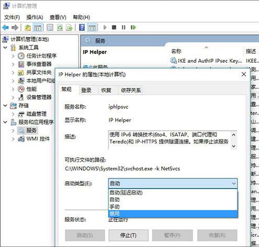Choose 手动 startup type option
The height and width of the screenshot is (247, 259).
click(x=173, y=207)
